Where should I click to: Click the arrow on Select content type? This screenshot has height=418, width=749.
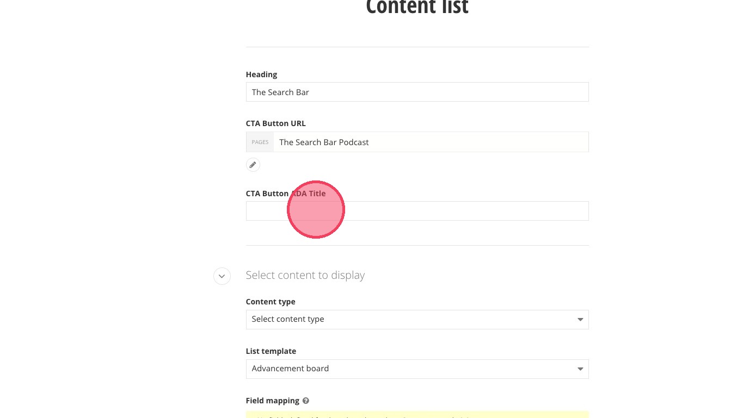tap(580, 319)
